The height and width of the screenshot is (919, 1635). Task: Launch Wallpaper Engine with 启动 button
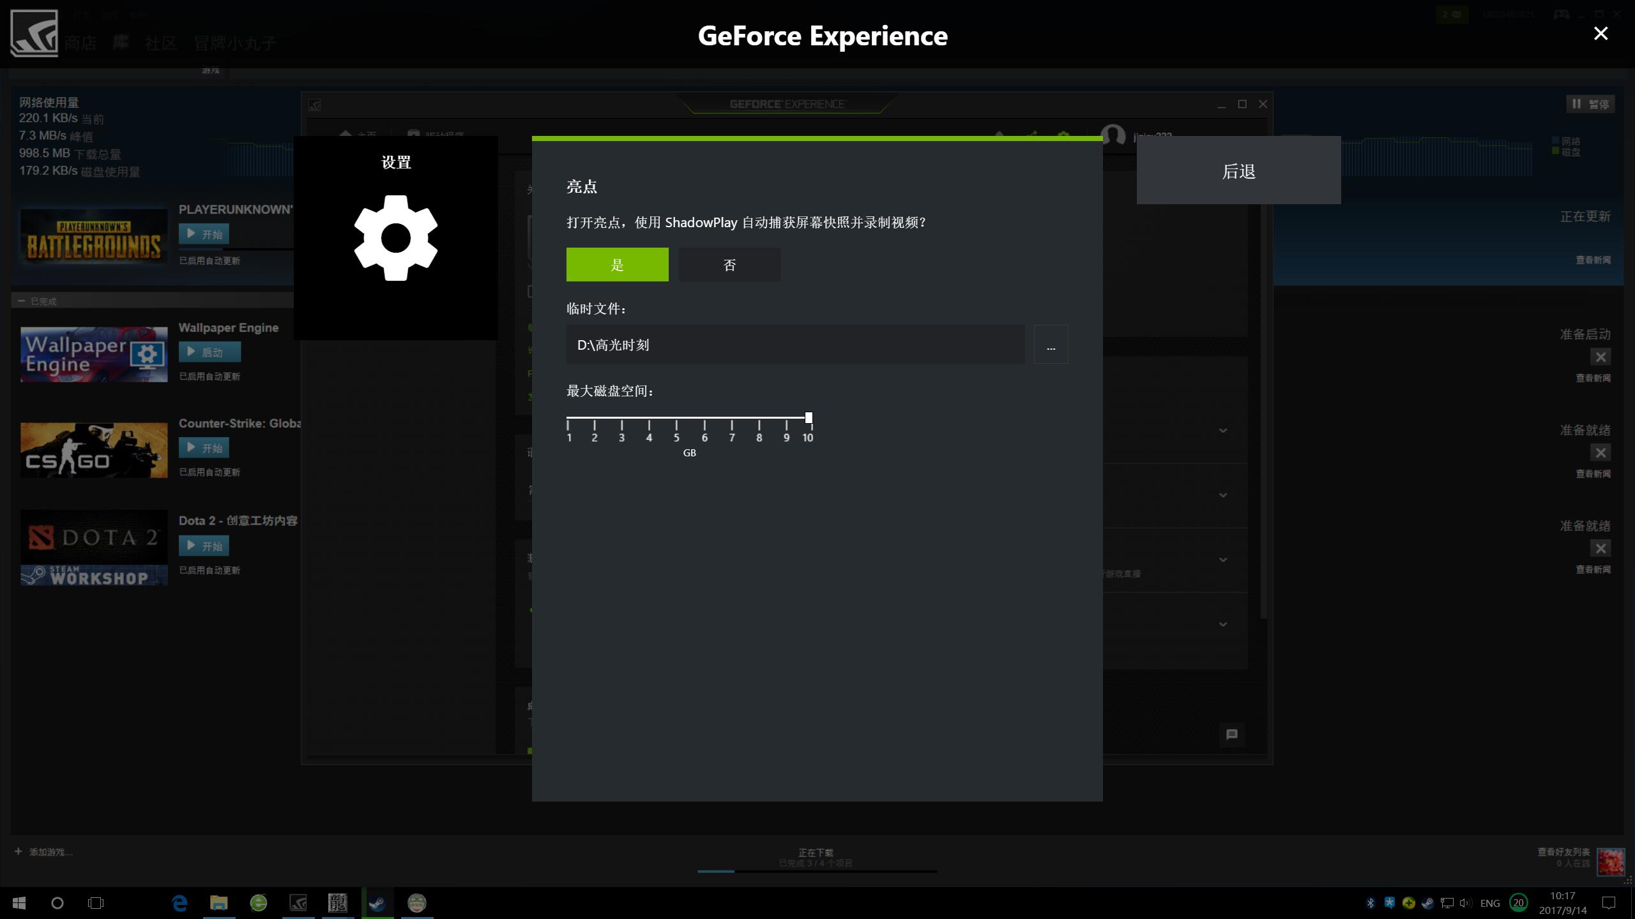pyautogui.click(x=209, y=352)
